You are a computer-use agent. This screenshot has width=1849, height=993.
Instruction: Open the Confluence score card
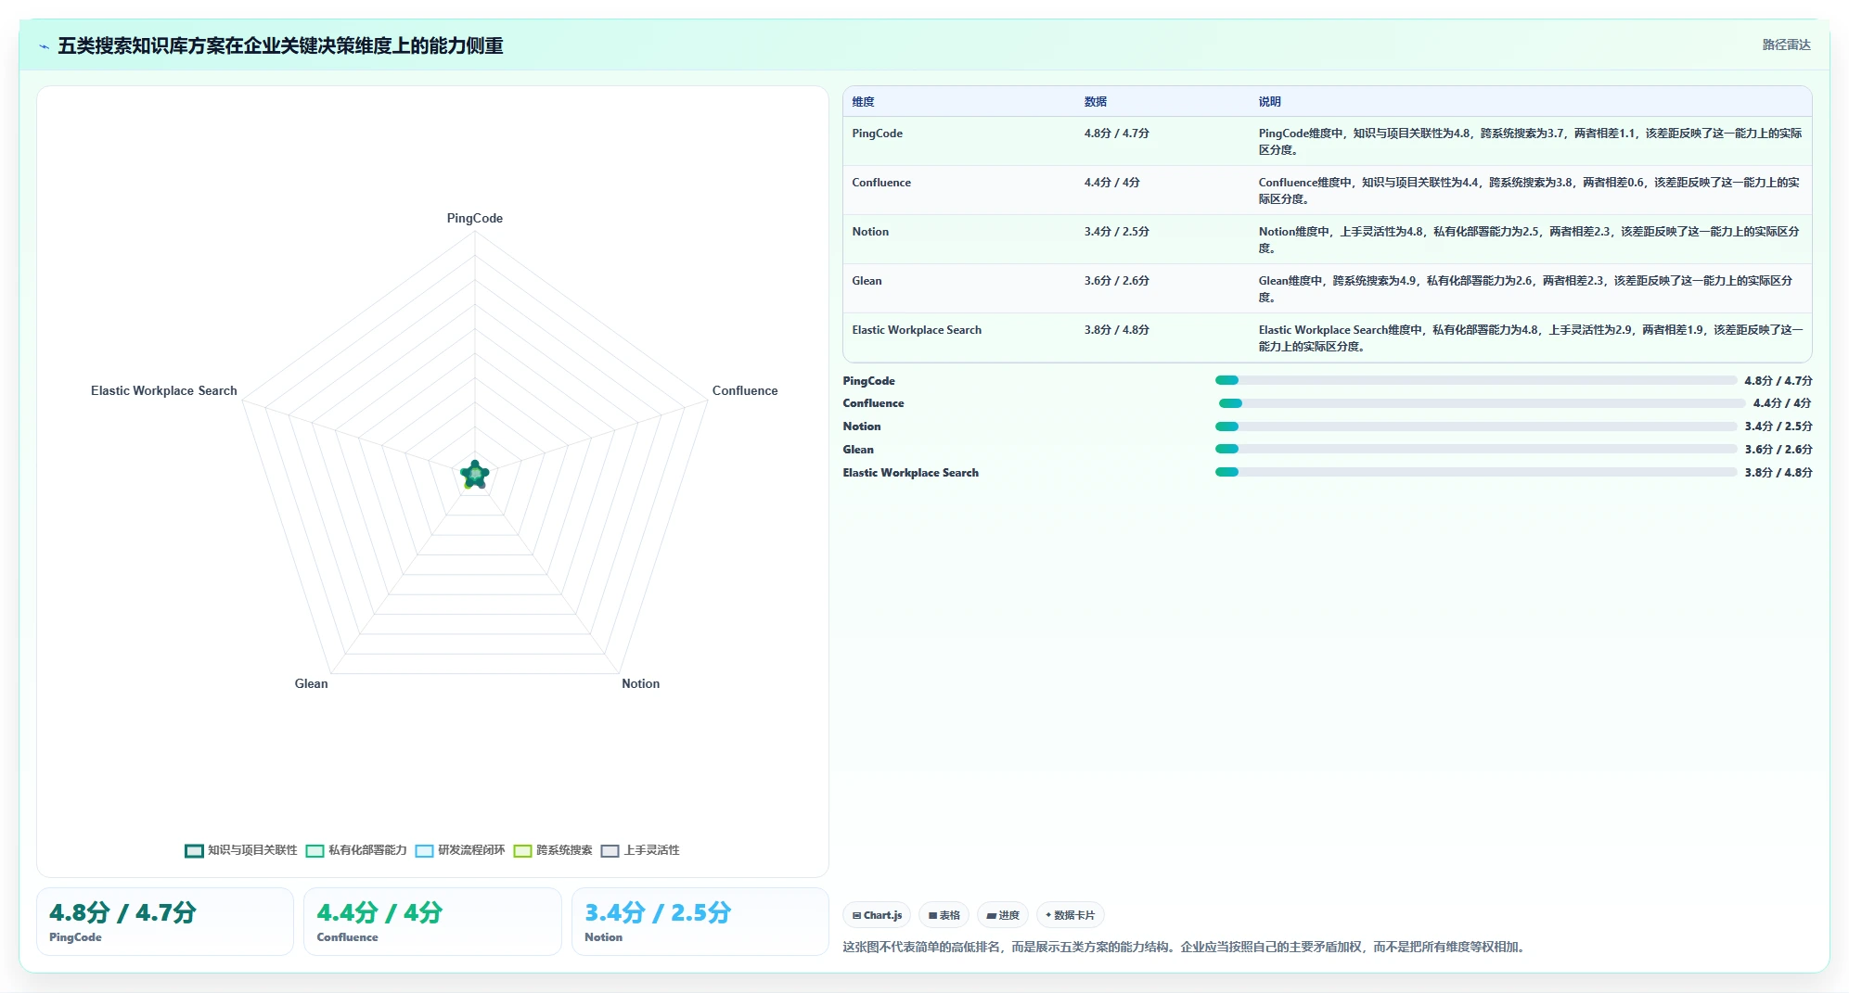432,922
